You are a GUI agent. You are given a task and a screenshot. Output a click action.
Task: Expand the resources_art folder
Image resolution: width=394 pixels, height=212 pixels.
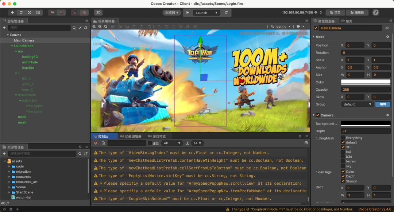coord(9,182)
